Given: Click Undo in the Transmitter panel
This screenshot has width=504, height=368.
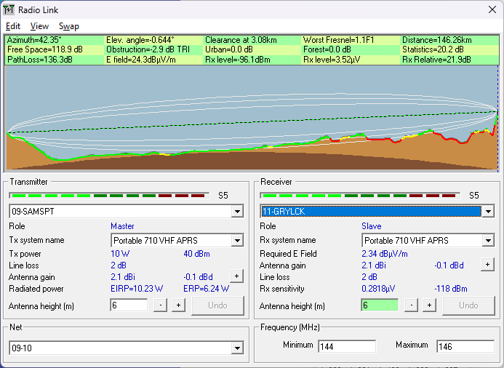Looking at the screenshot, I should 217,305.
